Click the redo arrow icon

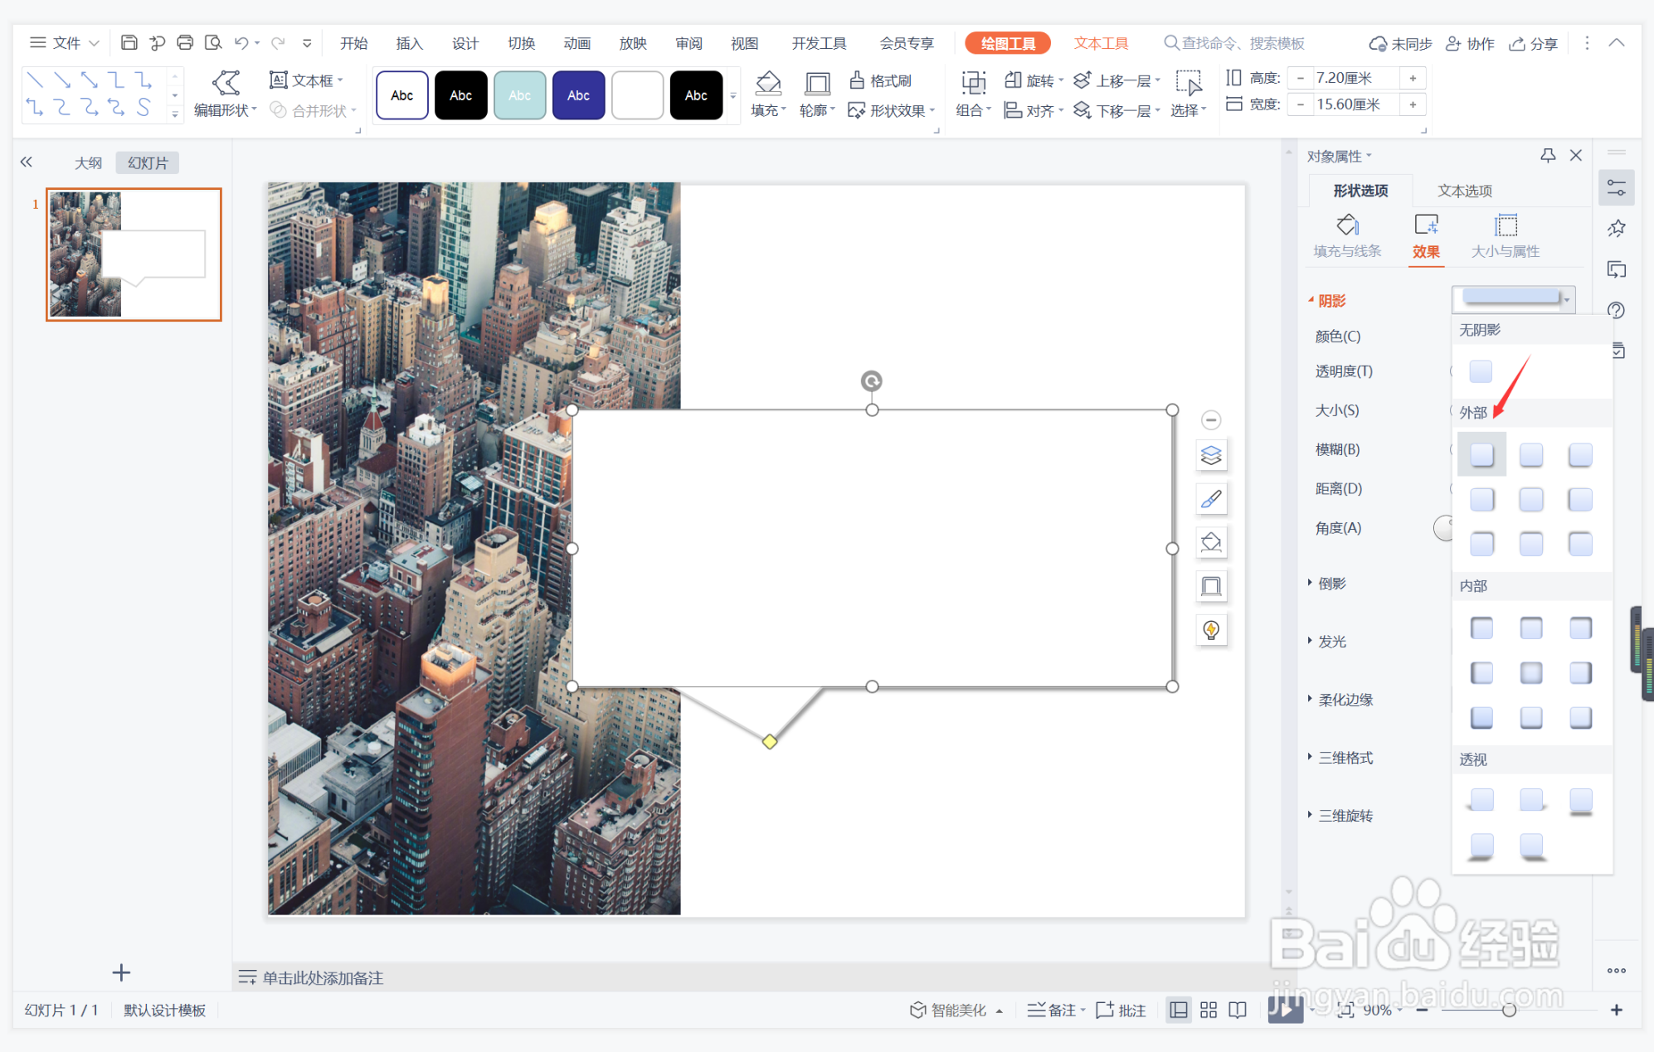(x=278, y=42)
